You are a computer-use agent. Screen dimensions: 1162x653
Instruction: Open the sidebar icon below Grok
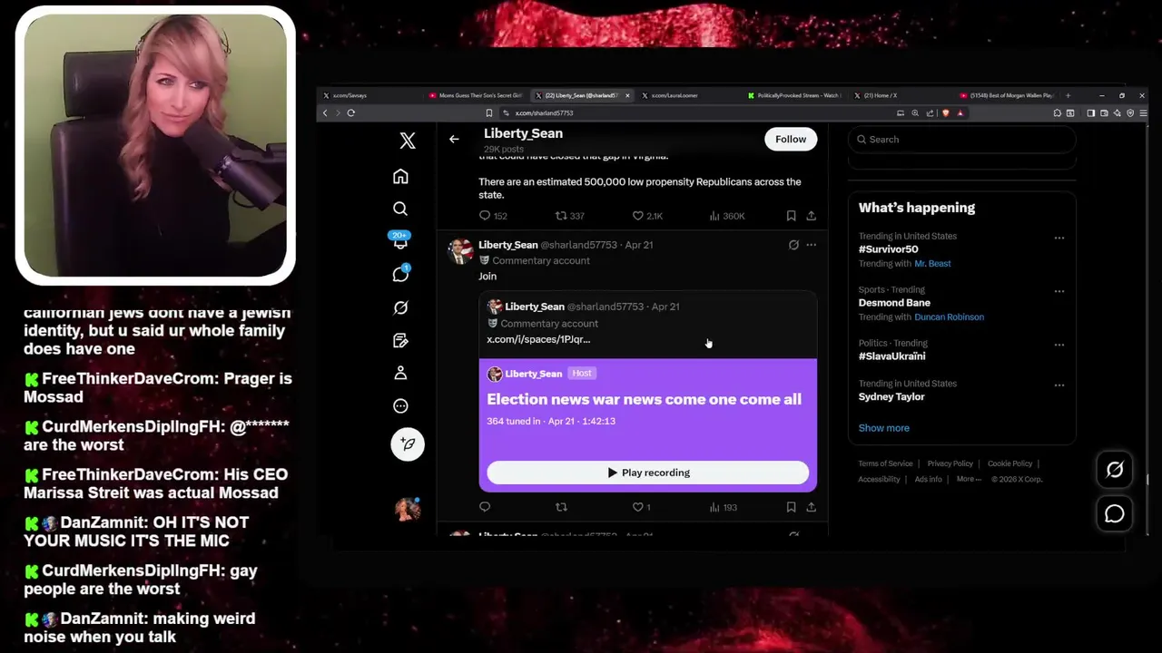click(x=400, y=340)
